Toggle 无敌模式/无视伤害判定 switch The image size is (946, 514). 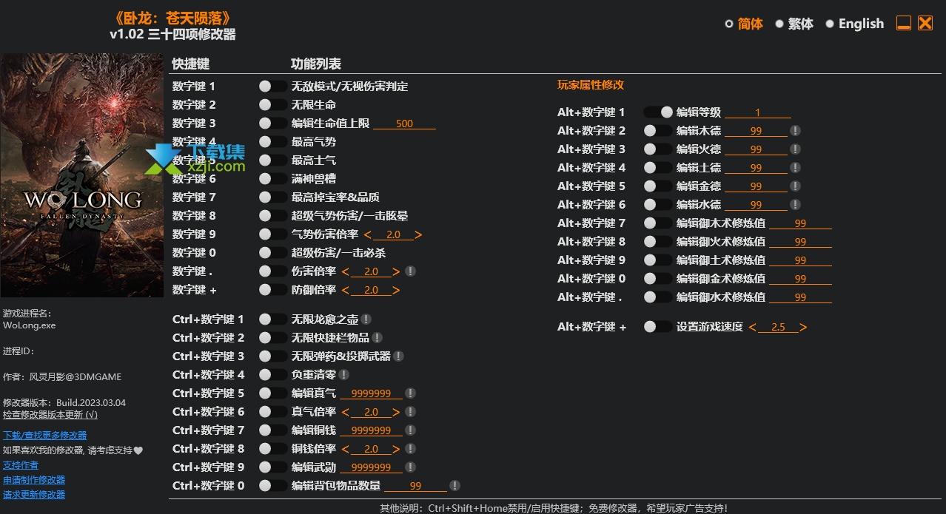coord(273,87)
